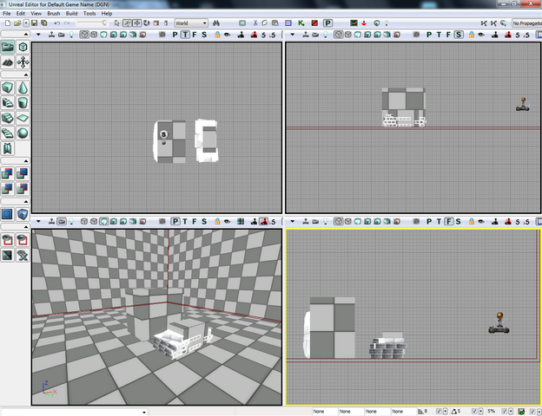
Task: Open the Edit menu
Action: pyautogui.click(x=21, y=14)
